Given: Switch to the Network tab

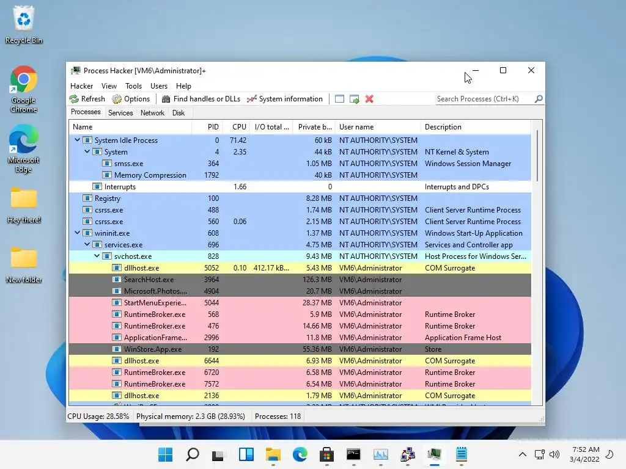Looking at the screenshot, I should pyautogui.click(x=152, y=113).
